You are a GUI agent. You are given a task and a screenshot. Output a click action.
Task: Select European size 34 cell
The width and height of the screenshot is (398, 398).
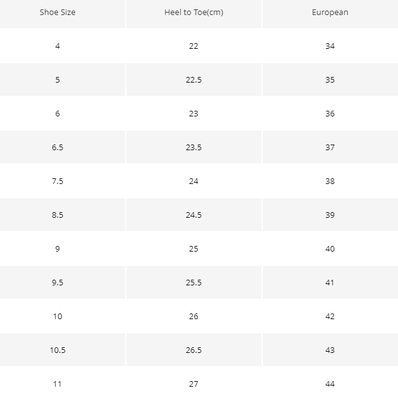(330, 46)
